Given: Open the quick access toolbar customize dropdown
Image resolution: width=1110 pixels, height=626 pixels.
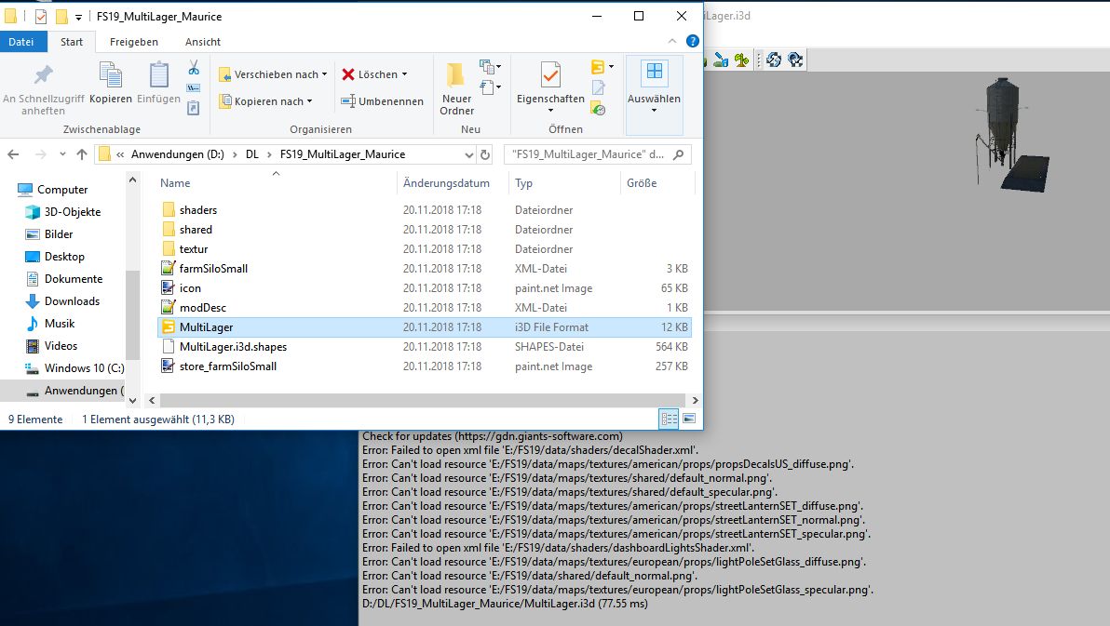Looking at the screenshot, I should click(78, 17).
